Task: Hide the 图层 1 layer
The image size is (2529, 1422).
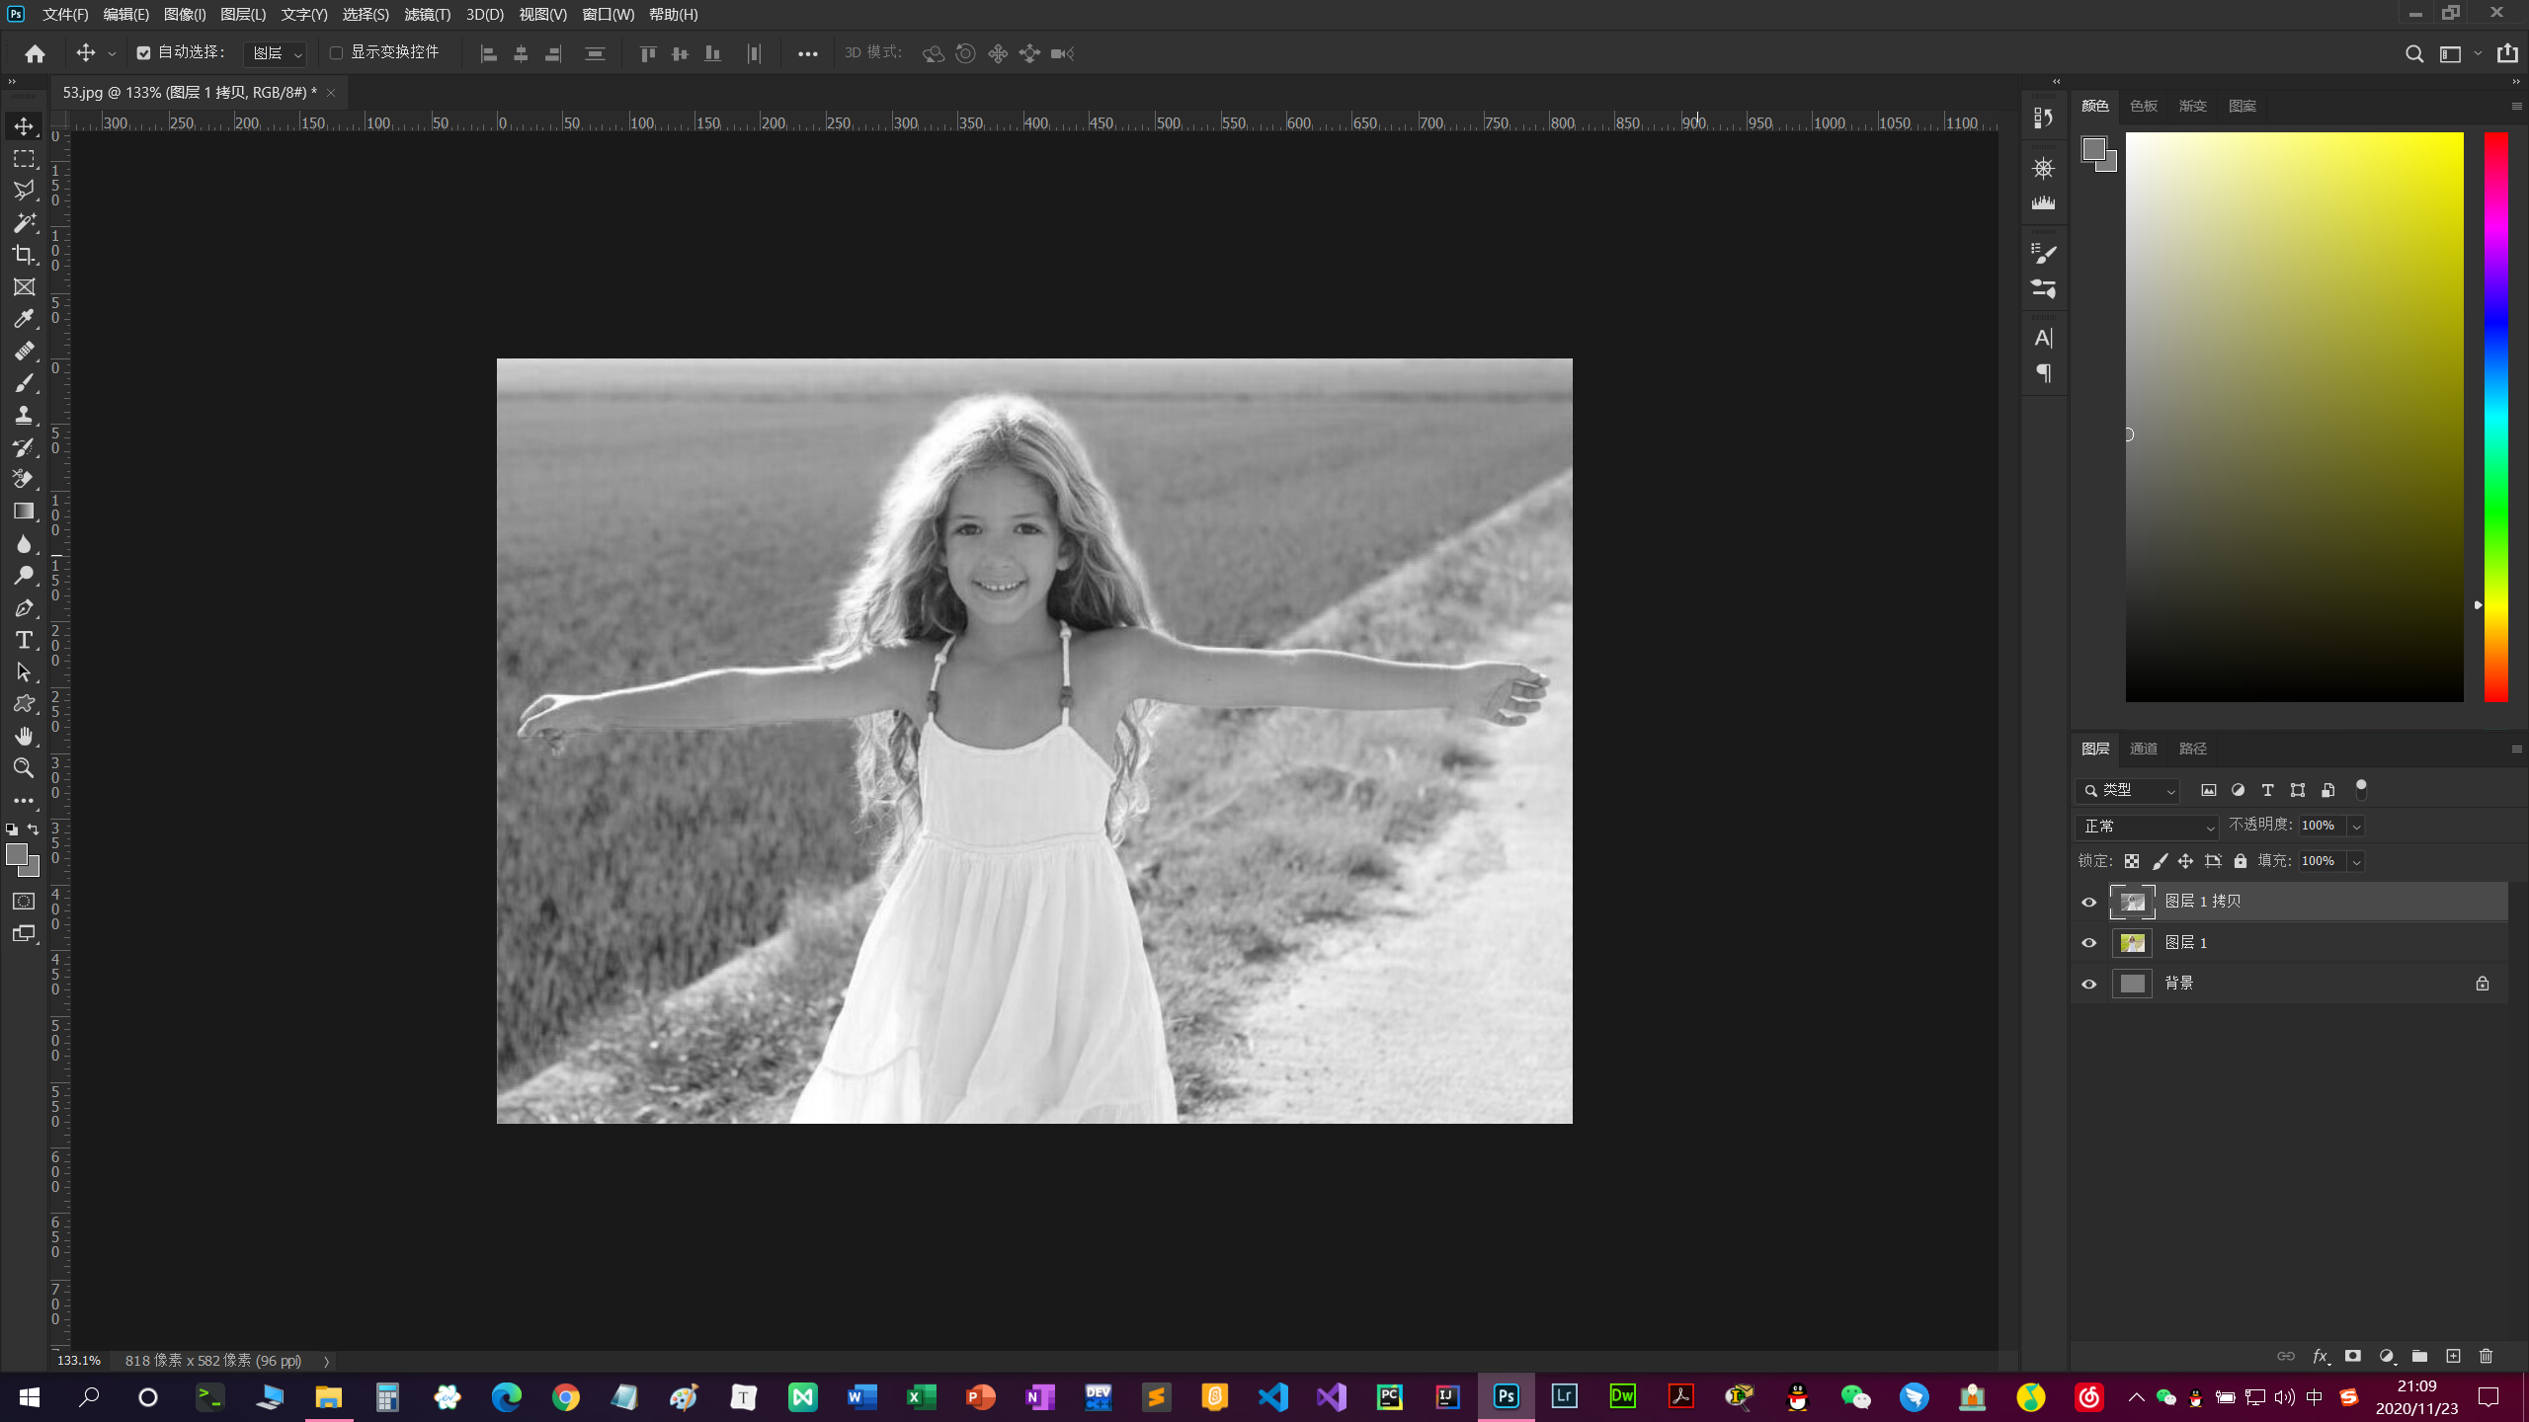Action: tap(2088, 943)
